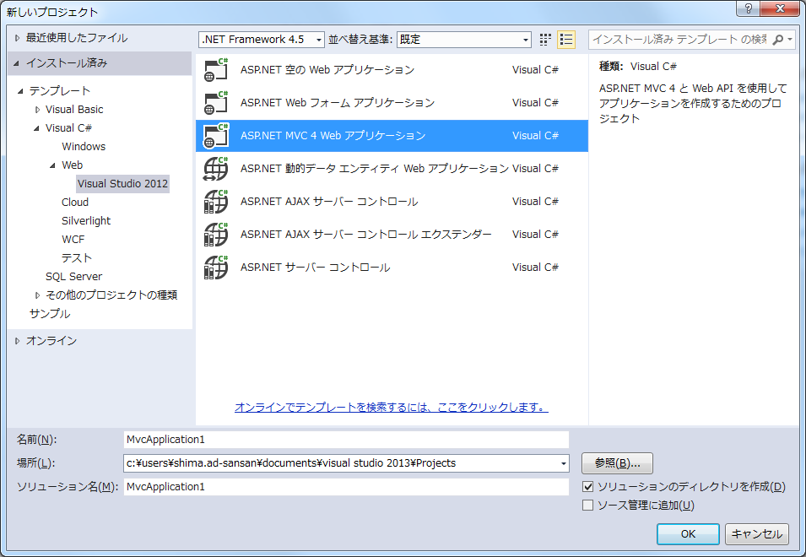The width and height of the screenshot is (806, 557).
Task: Click the ASP.NET サーバー コントロール template icon
Action: tap(214, 267)
